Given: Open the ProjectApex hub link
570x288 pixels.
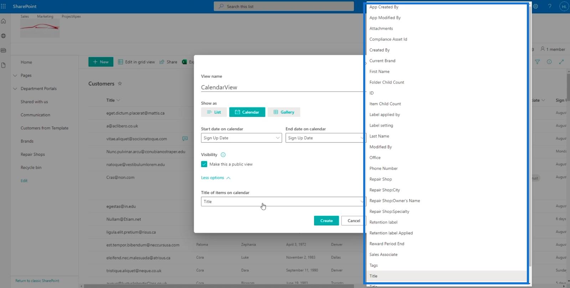Looking at the screenshot, I should (71, 16).
